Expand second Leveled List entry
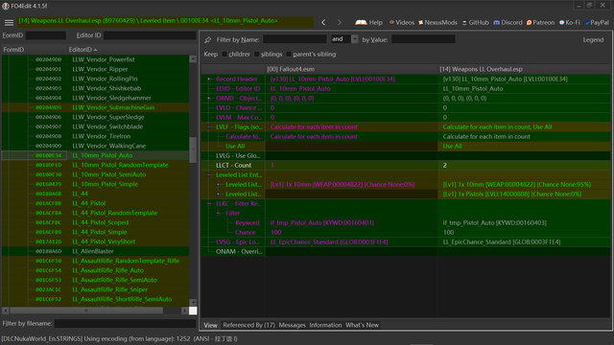The image size is (614, 345). coord(219,194)
